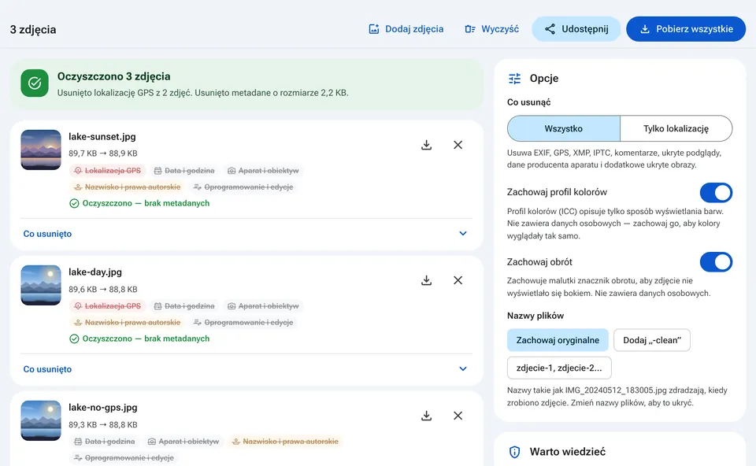The height and width of the screenshot is (466, 756).
Task: Toggle Zachowaj profil kolorów switch
Action: click(x=716, y=192)
